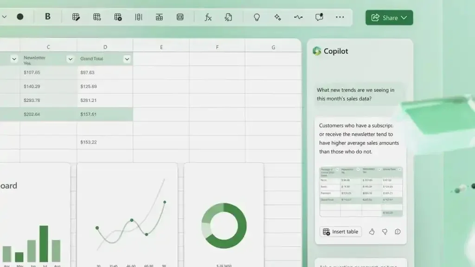
Task: Select the line chart card
Action: point(127,215)
